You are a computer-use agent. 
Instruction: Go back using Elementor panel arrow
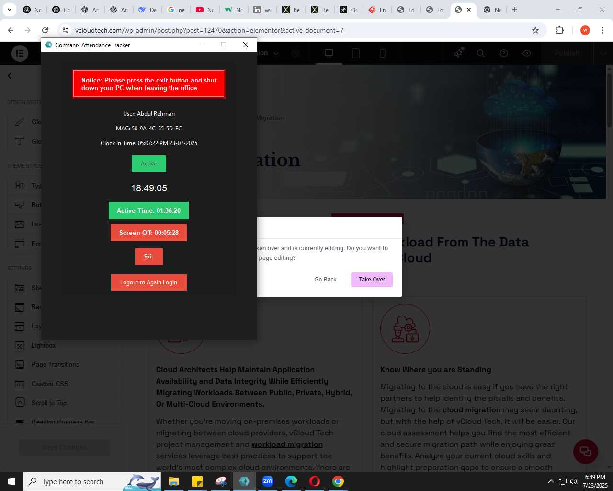[10, 76]
